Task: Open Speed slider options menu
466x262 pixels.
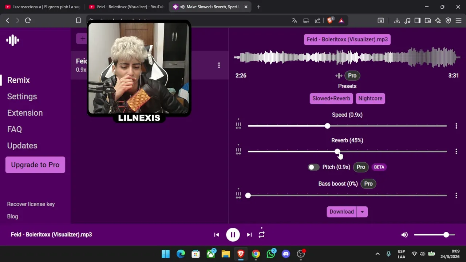Action: (456, 126)
